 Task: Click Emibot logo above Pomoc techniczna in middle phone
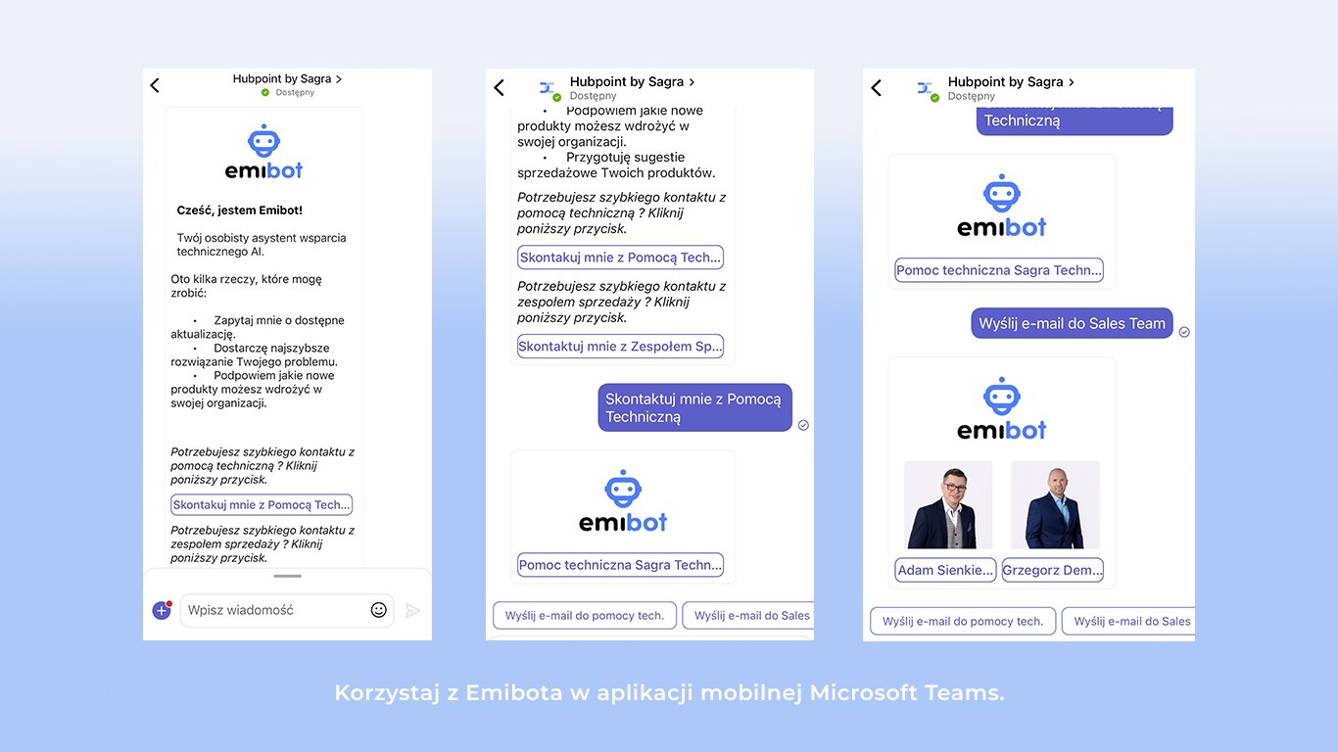point(623,500)
